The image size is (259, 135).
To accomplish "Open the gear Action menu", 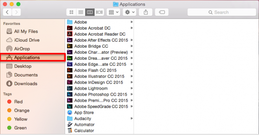I will (x=129, y=12).
